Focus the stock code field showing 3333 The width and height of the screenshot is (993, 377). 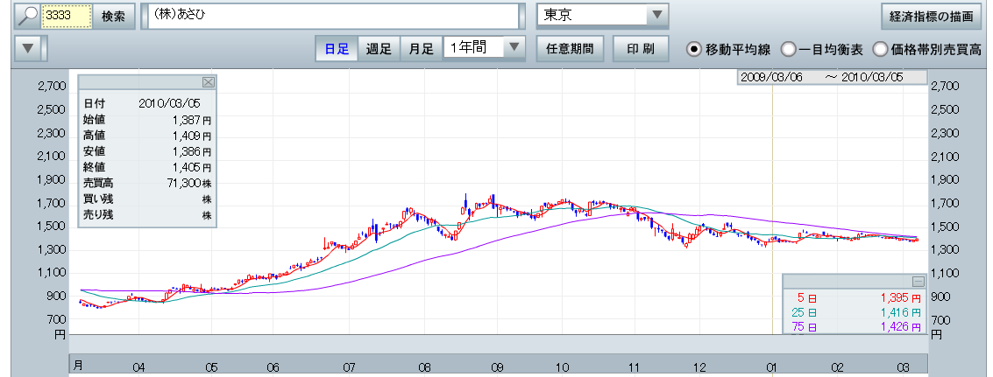coord(67,16)
